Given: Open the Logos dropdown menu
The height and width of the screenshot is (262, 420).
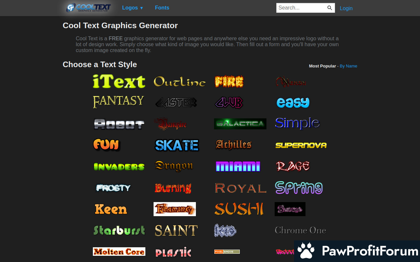Looking at the screenshot, I should [x=133, y=8].
